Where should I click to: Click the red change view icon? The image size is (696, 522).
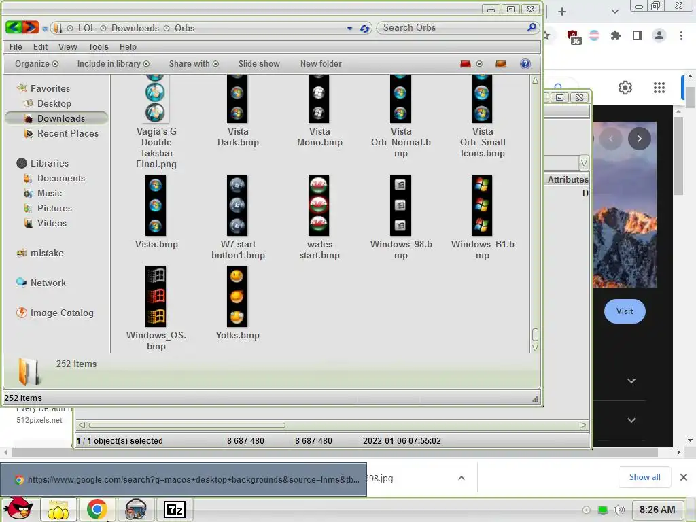click(465, 64)
